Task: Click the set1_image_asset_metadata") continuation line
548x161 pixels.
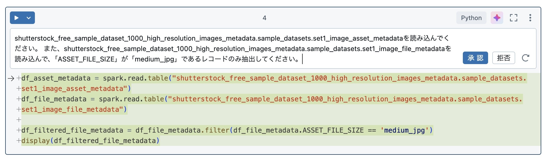Action: 76,89
